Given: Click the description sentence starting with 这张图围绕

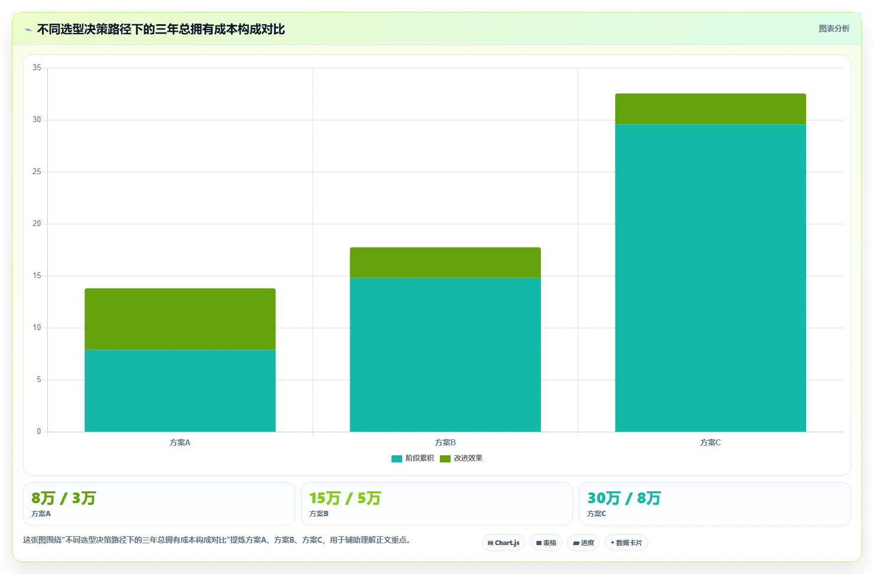Looking at the screenshot, I should (x=217, y=540).
